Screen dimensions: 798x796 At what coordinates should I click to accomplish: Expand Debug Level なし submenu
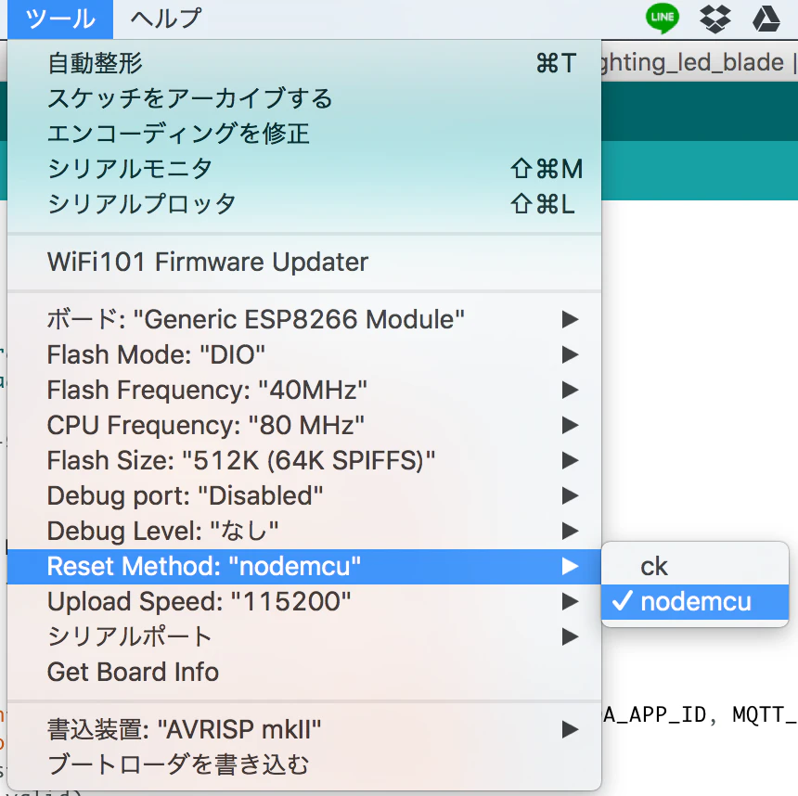click(304, 531)
